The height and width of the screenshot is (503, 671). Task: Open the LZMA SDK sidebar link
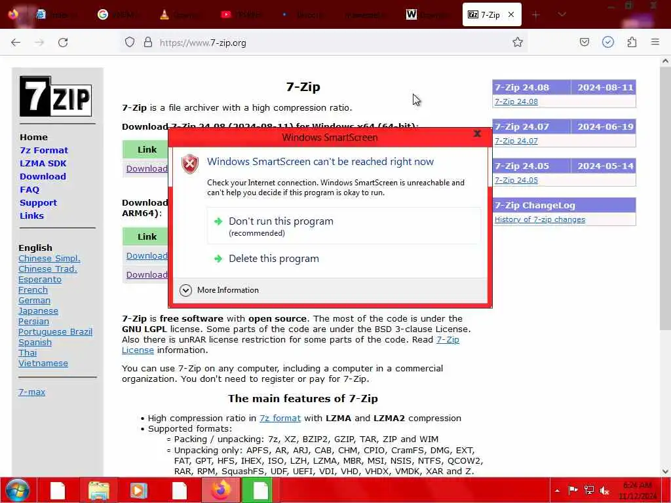43,163
